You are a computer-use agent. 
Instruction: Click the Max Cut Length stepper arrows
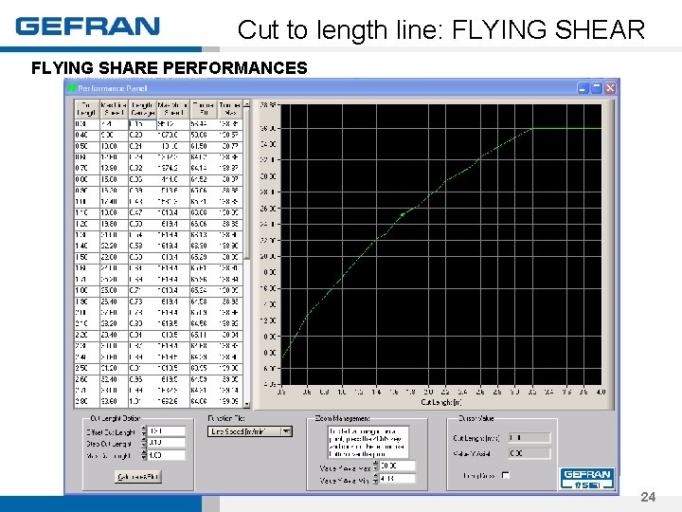(144, 455)
